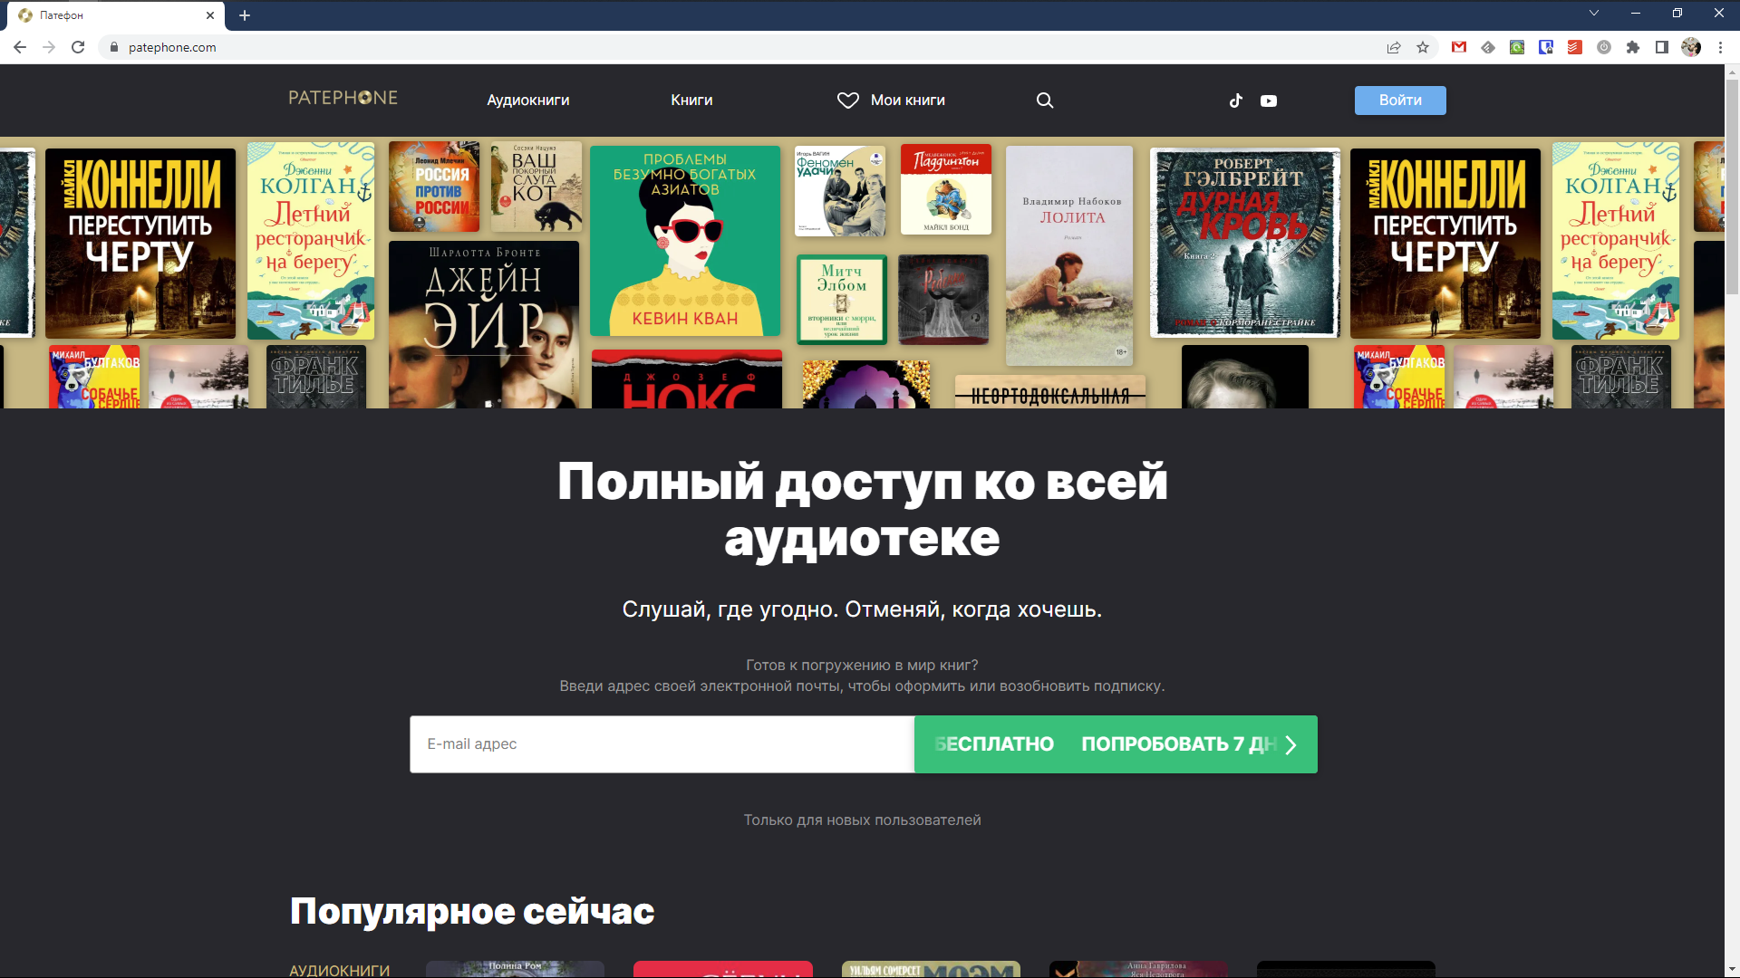Open the browser Extensions puzzle icon
The height and width of the screenshot is (978, 1740).
tap(1633, 47)
